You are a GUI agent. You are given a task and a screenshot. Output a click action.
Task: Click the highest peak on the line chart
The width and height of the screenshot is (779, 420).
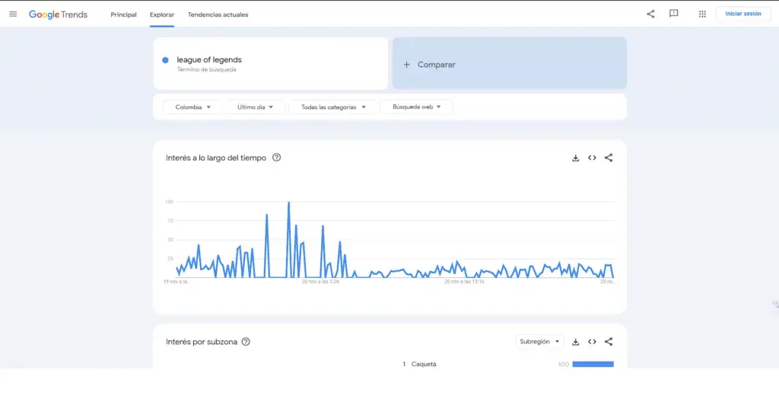point(288,202)
